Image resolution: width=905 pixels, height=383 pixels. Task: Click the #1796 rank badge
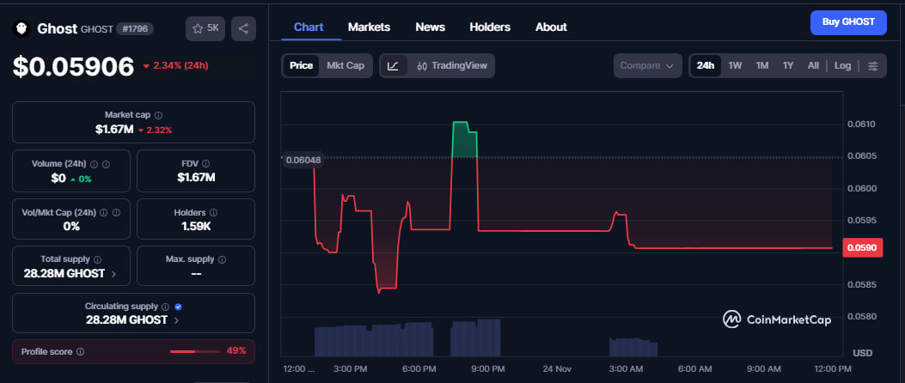(135, 29)
